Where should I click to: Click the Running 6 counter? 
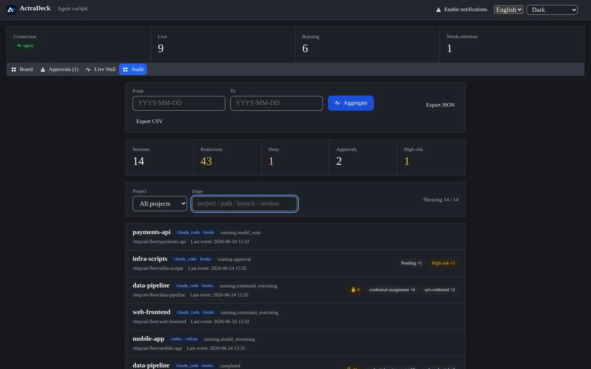368,45
